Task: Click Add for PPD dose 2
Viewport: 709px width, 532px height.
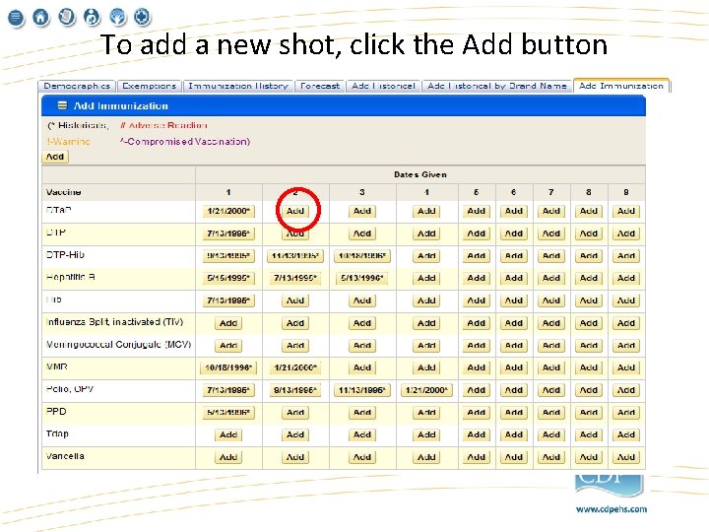Action: [295, 412]
